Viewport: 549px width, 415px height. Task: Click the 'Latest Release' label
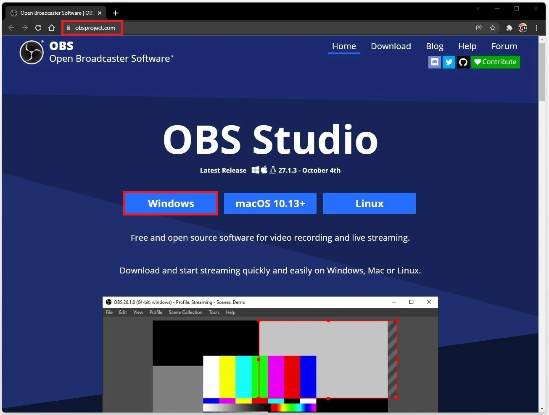click(x=223, y=170)
